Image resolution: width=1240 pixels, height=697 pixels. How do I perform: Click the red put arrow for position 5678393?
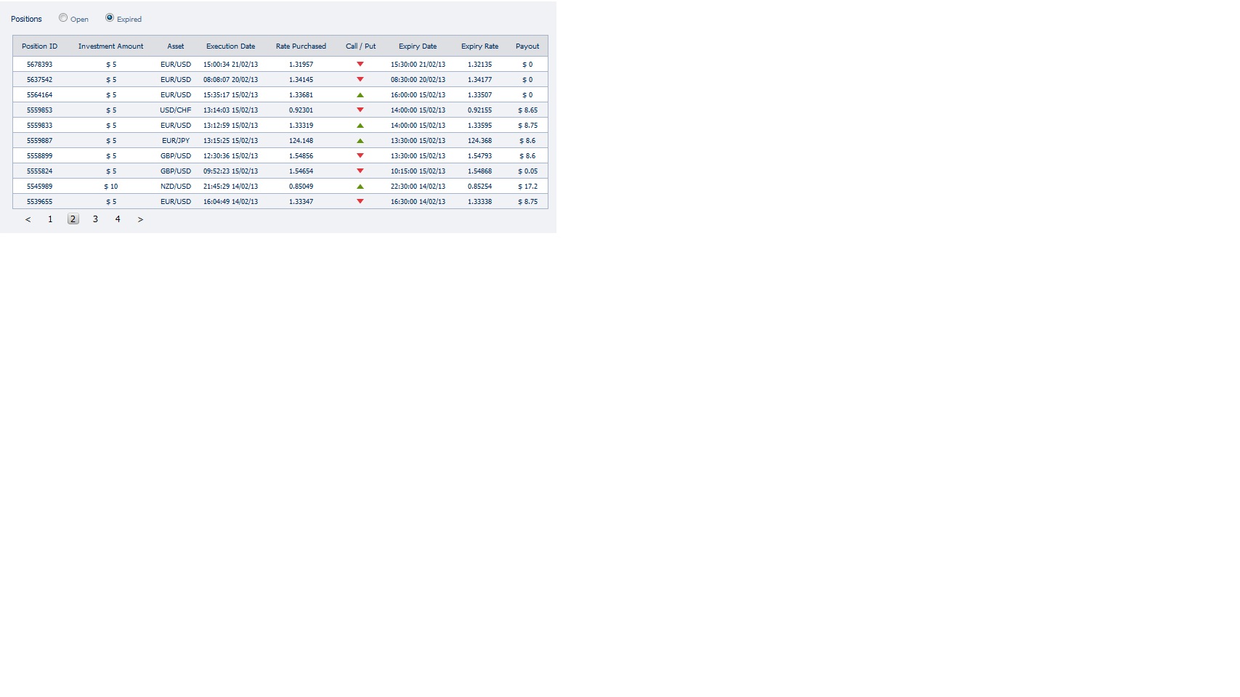point(360,65)
